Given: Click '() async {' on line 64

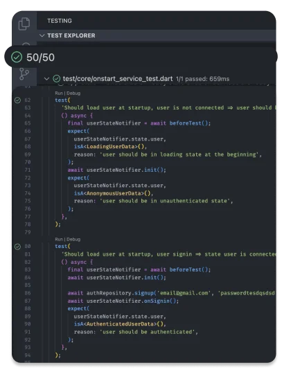Looking at the screenshot, I should [77, 116].
